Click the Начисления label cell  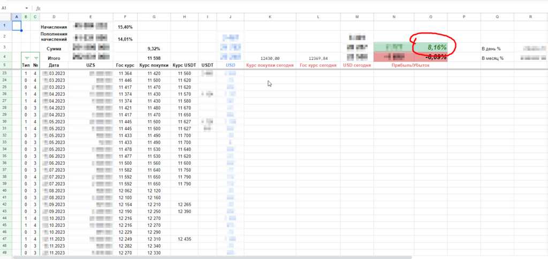click(x=54, y=27)
